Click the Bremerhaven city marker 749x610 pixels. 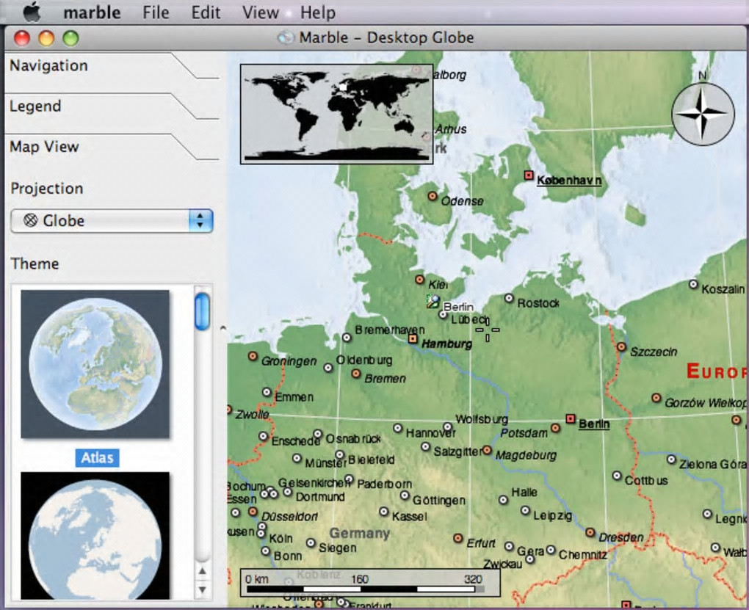click(x=347, y=338)
